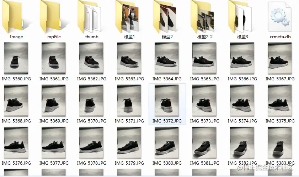This screenshot has height=177, width=299.
Task: Select thumbnail IMG_5373.JPG
Action: tap(204, 101)
